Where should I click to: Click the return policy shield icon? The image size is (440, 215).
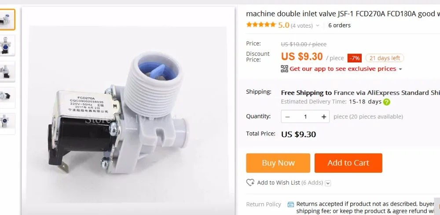[291, 204]
